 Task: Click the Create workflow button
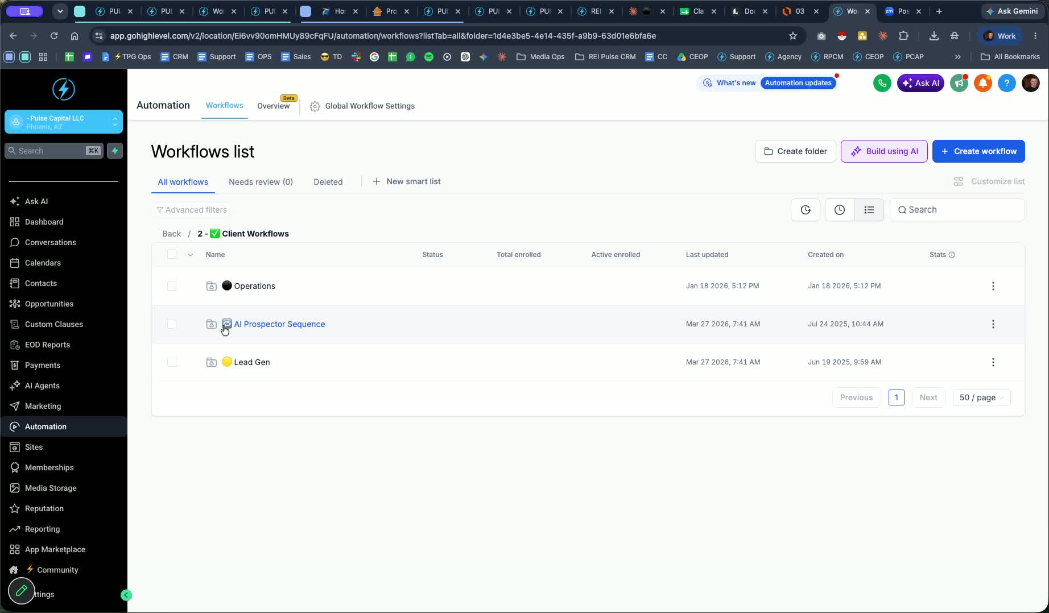click(x=978, y=151)
